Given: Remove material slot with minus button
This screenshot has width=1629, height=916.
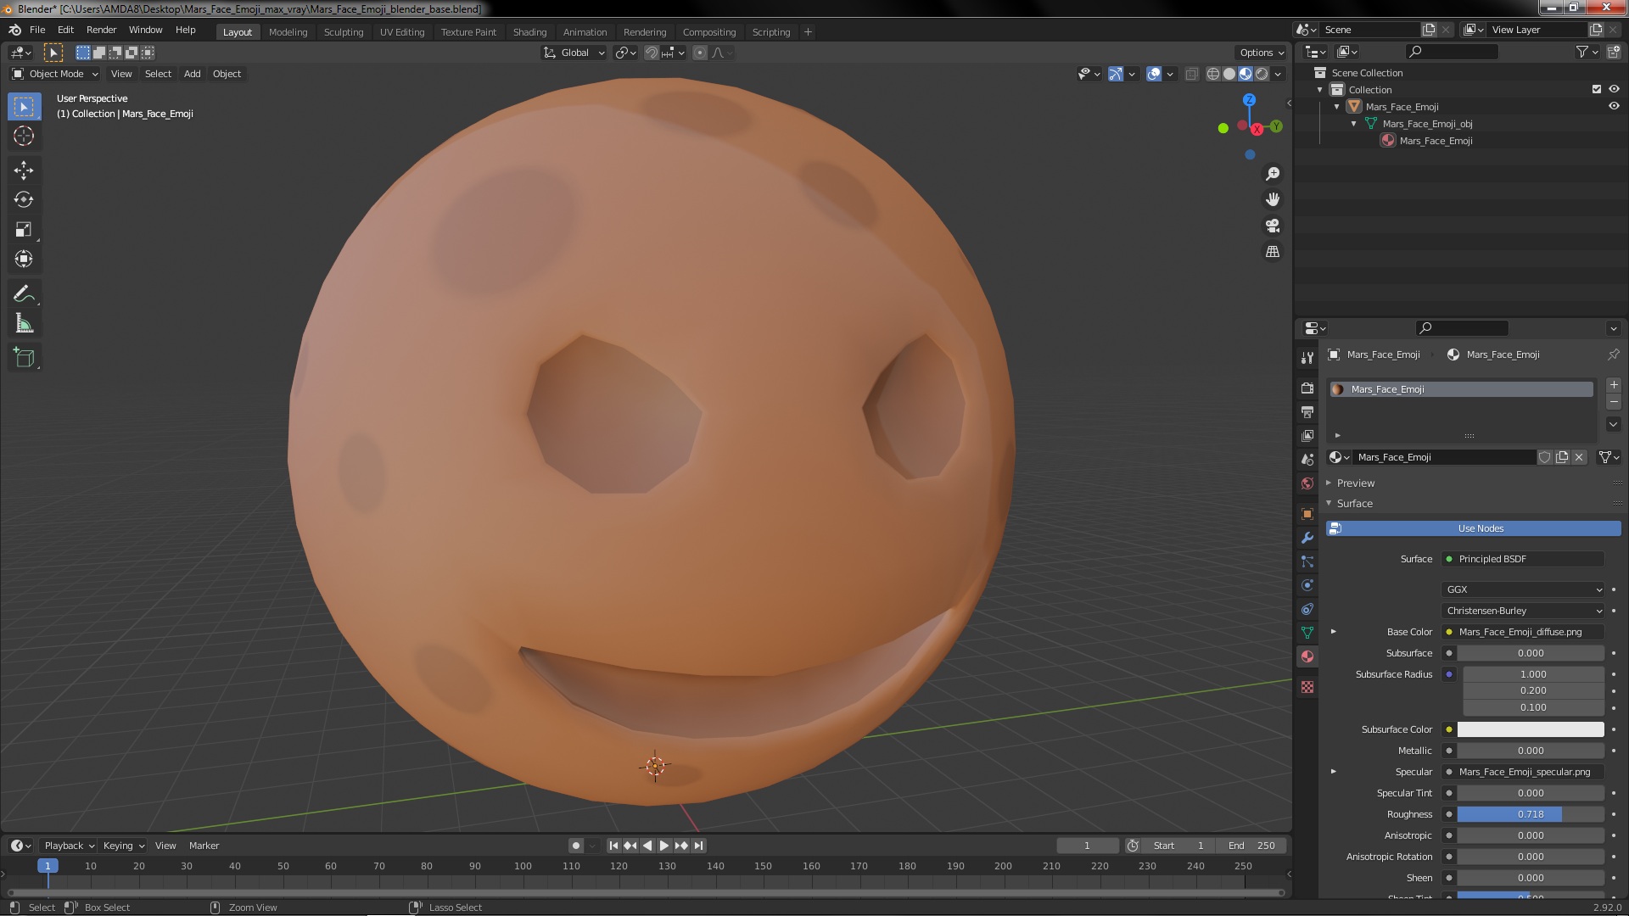Looking at the screenshot, I should 1614,402.
